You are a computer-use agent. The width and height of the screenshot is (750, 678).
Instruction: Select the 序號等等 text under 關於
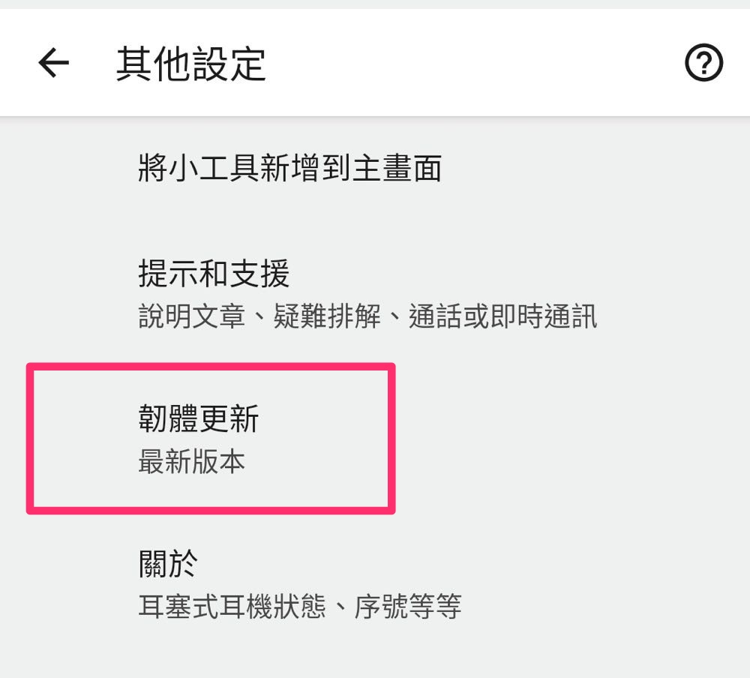click(408, 606)
